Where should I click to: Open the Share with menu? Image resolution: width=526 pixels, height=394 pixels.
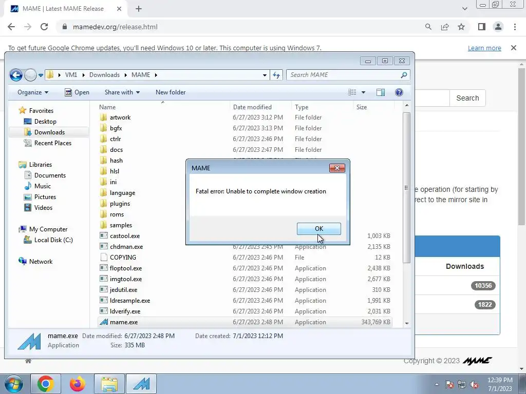pyautogui.click(x=122, y=92)
